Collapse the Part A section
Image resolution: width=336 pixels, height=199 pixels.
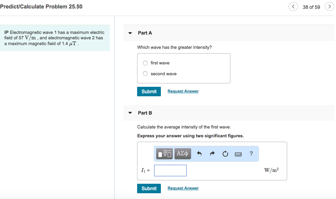[x=130, y=33]
